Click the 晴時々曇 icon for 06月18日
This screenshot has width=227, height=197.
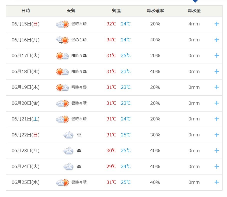(x=62, y=72)
